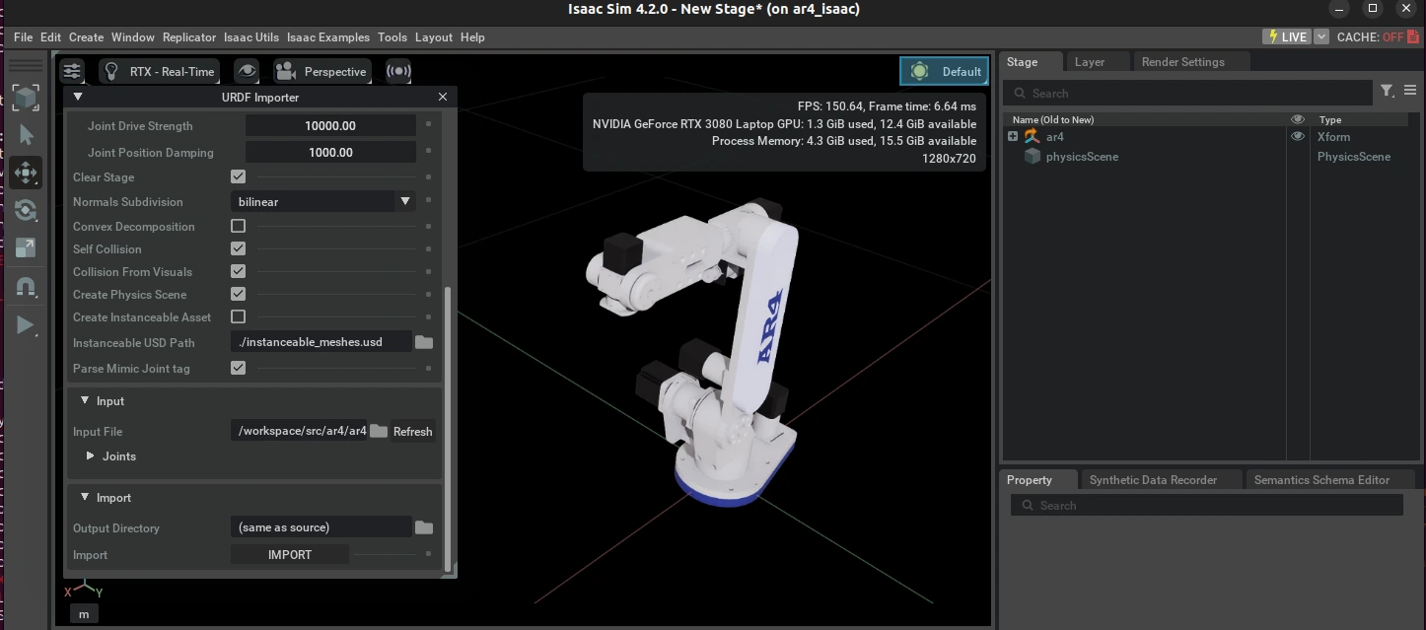Click the RTX renderer lightbulb icon
This screenshot has height=630, width=1426.
coord(111,71)
